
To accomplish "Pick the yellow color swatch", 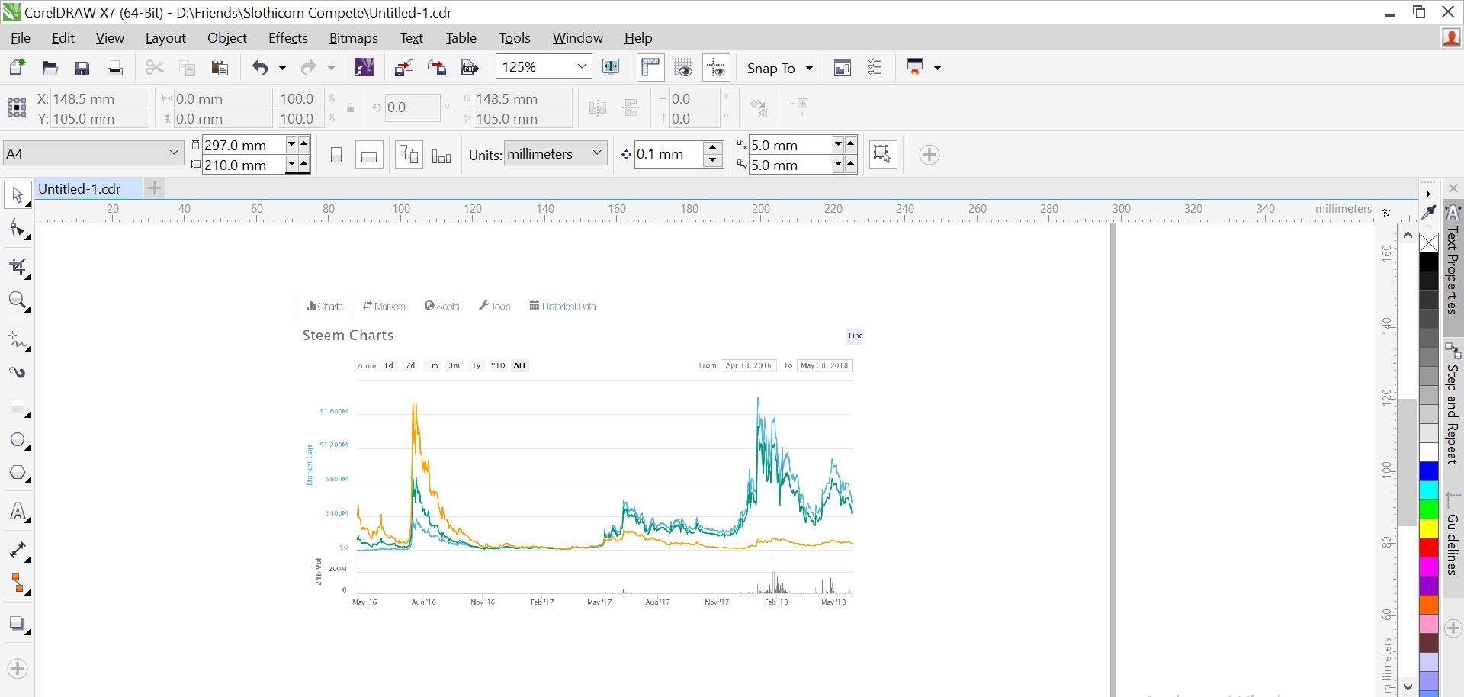I will tap(1429, 528).
